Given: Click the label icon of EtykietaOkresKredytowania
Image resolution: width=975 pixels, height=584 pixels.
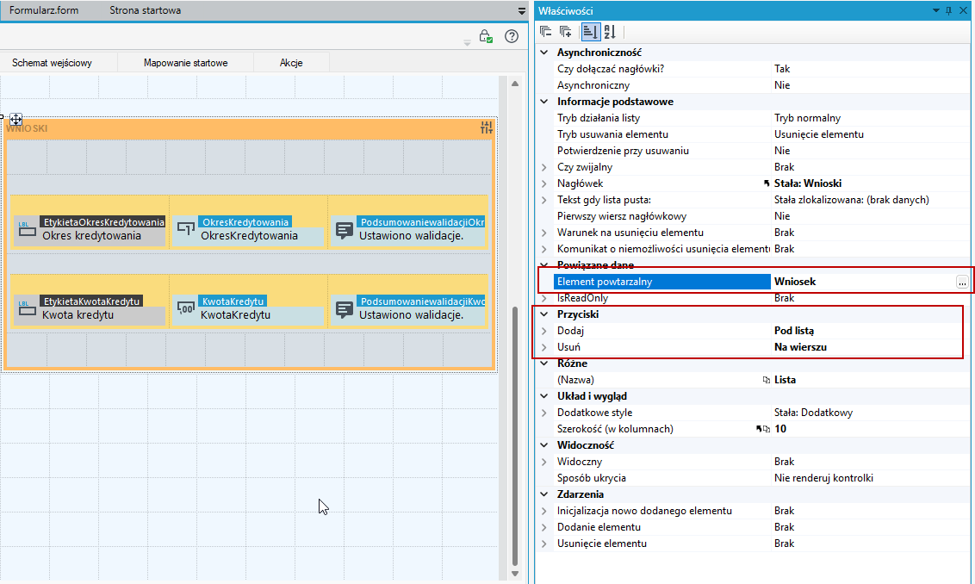Looking at the screenshot, I should click(x=27, y=229).
